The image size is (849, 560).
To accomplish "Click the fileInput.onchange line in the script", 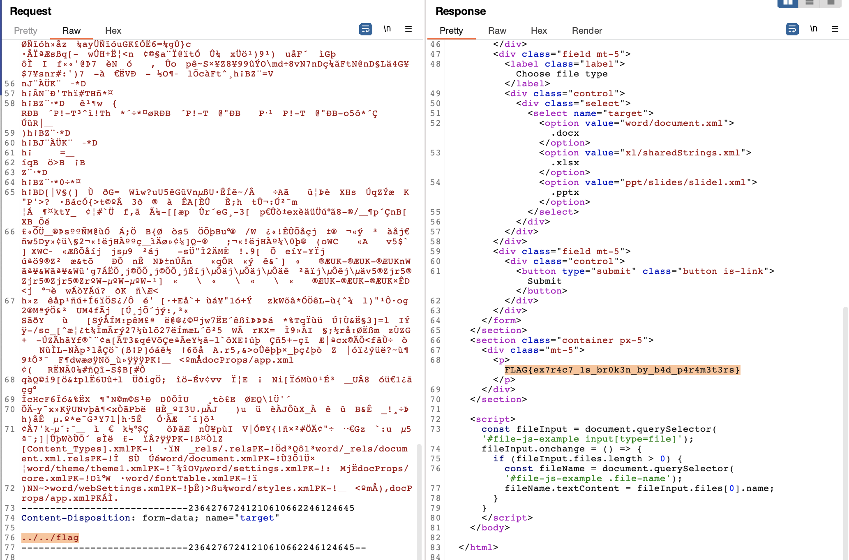I will 562,449.
